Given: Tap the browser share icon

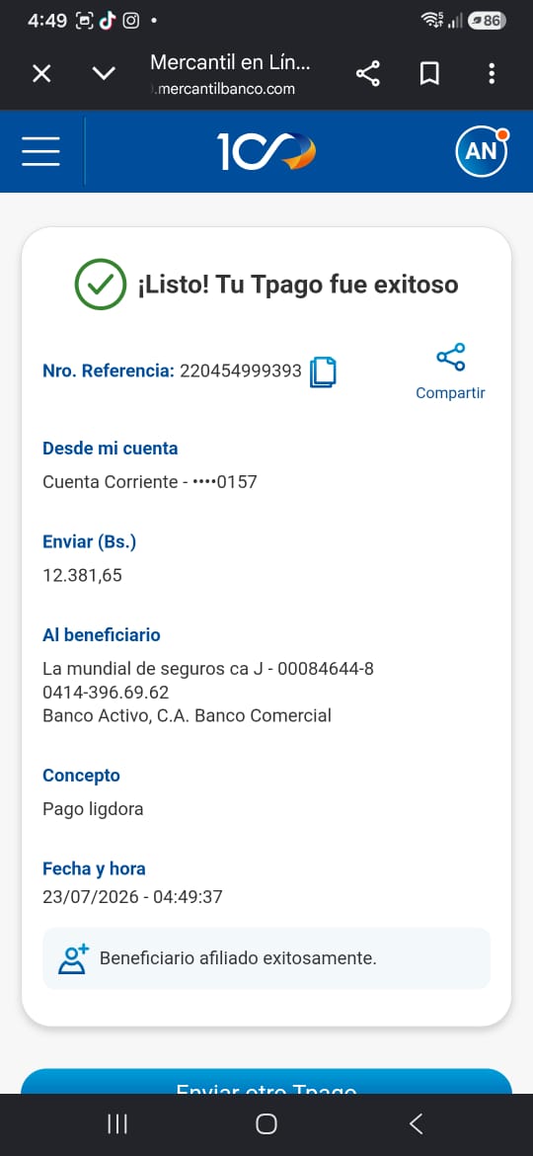Looking at the screenshot, I should click(367, 74).
